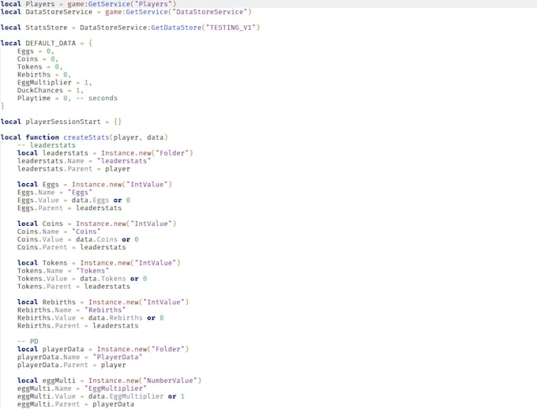The width and height of the screenshot is (537, 409).
Task: Click the 'local Coins = Instance.new("IntValue")' line
Action: click(96, 223)
